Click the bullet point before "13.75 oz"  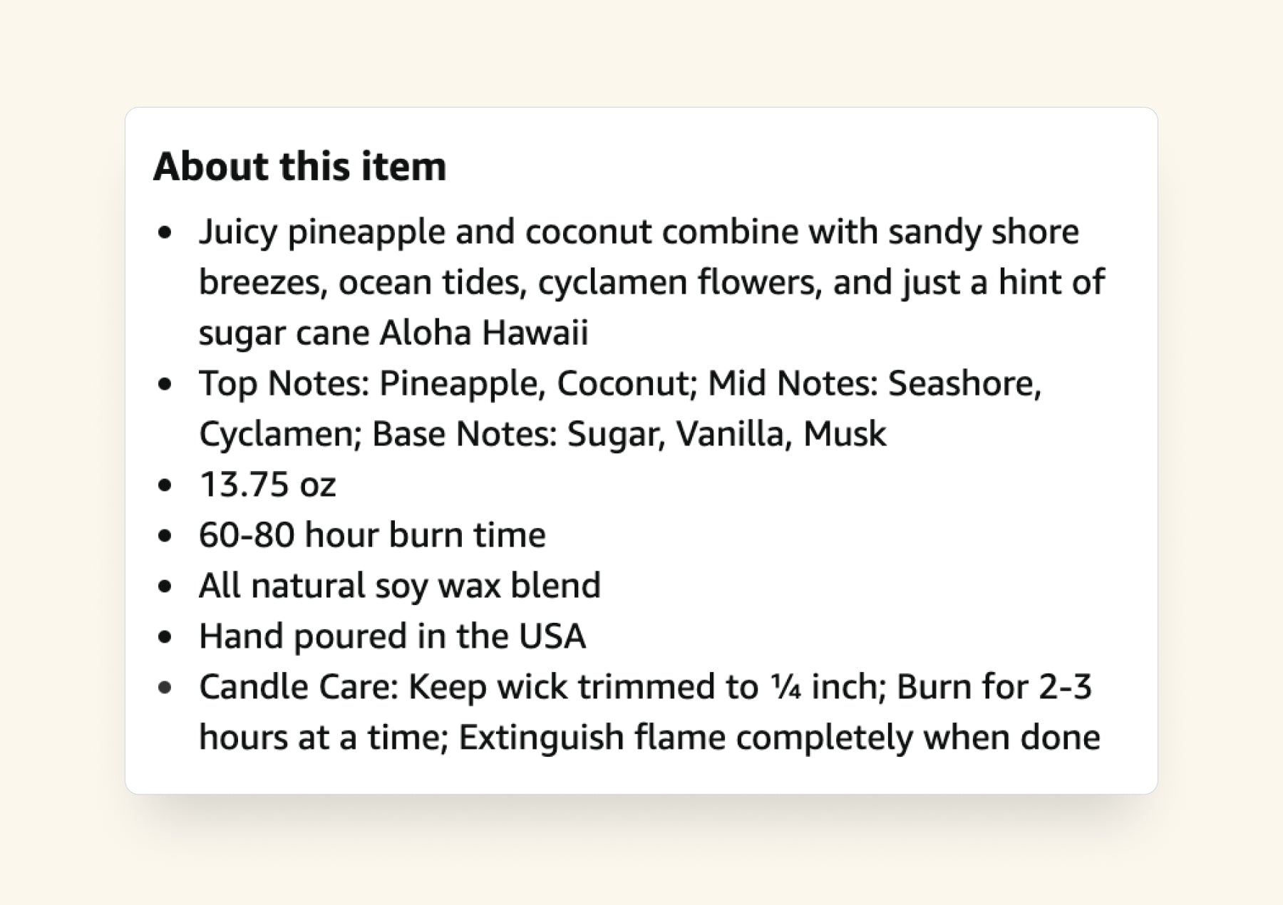coord(166,485)
